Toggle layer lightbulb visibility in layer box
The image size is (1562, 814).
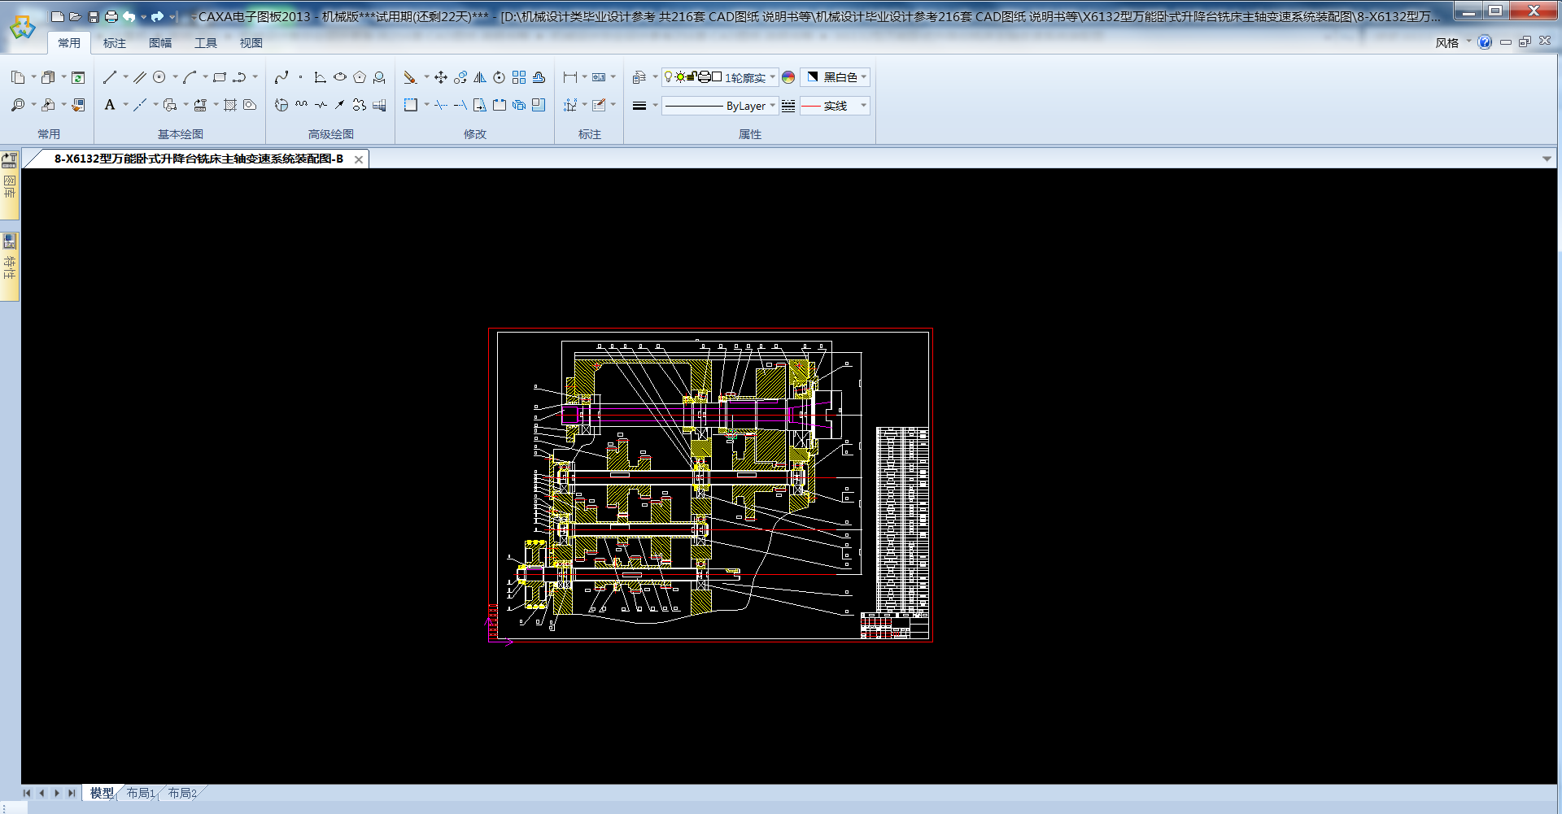[669, 77]
